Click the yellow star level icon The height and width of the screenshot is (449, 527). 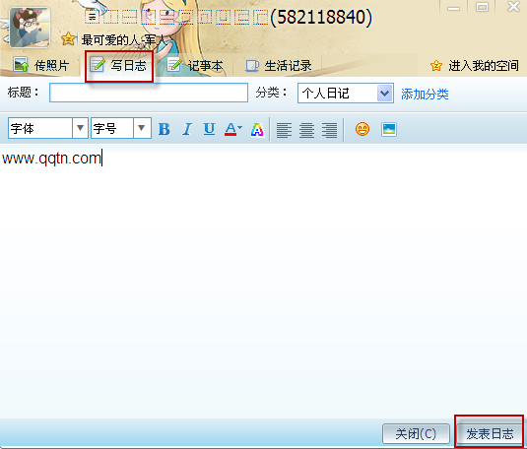click(x=68, y=39)
